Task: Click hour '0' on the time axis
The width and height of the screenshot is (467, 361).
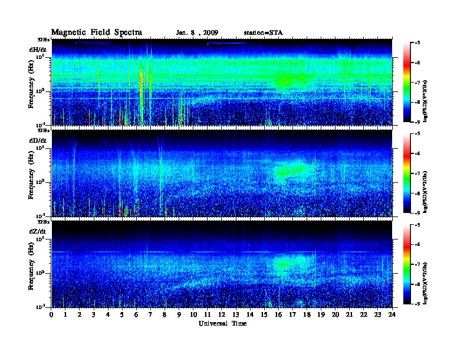Action: [51, 314]
